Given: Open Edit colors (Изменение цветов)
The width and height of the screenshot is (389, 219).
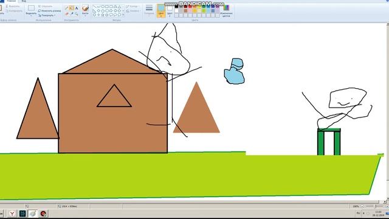Looking at the screenshot, I should click(x=226, y=10).
